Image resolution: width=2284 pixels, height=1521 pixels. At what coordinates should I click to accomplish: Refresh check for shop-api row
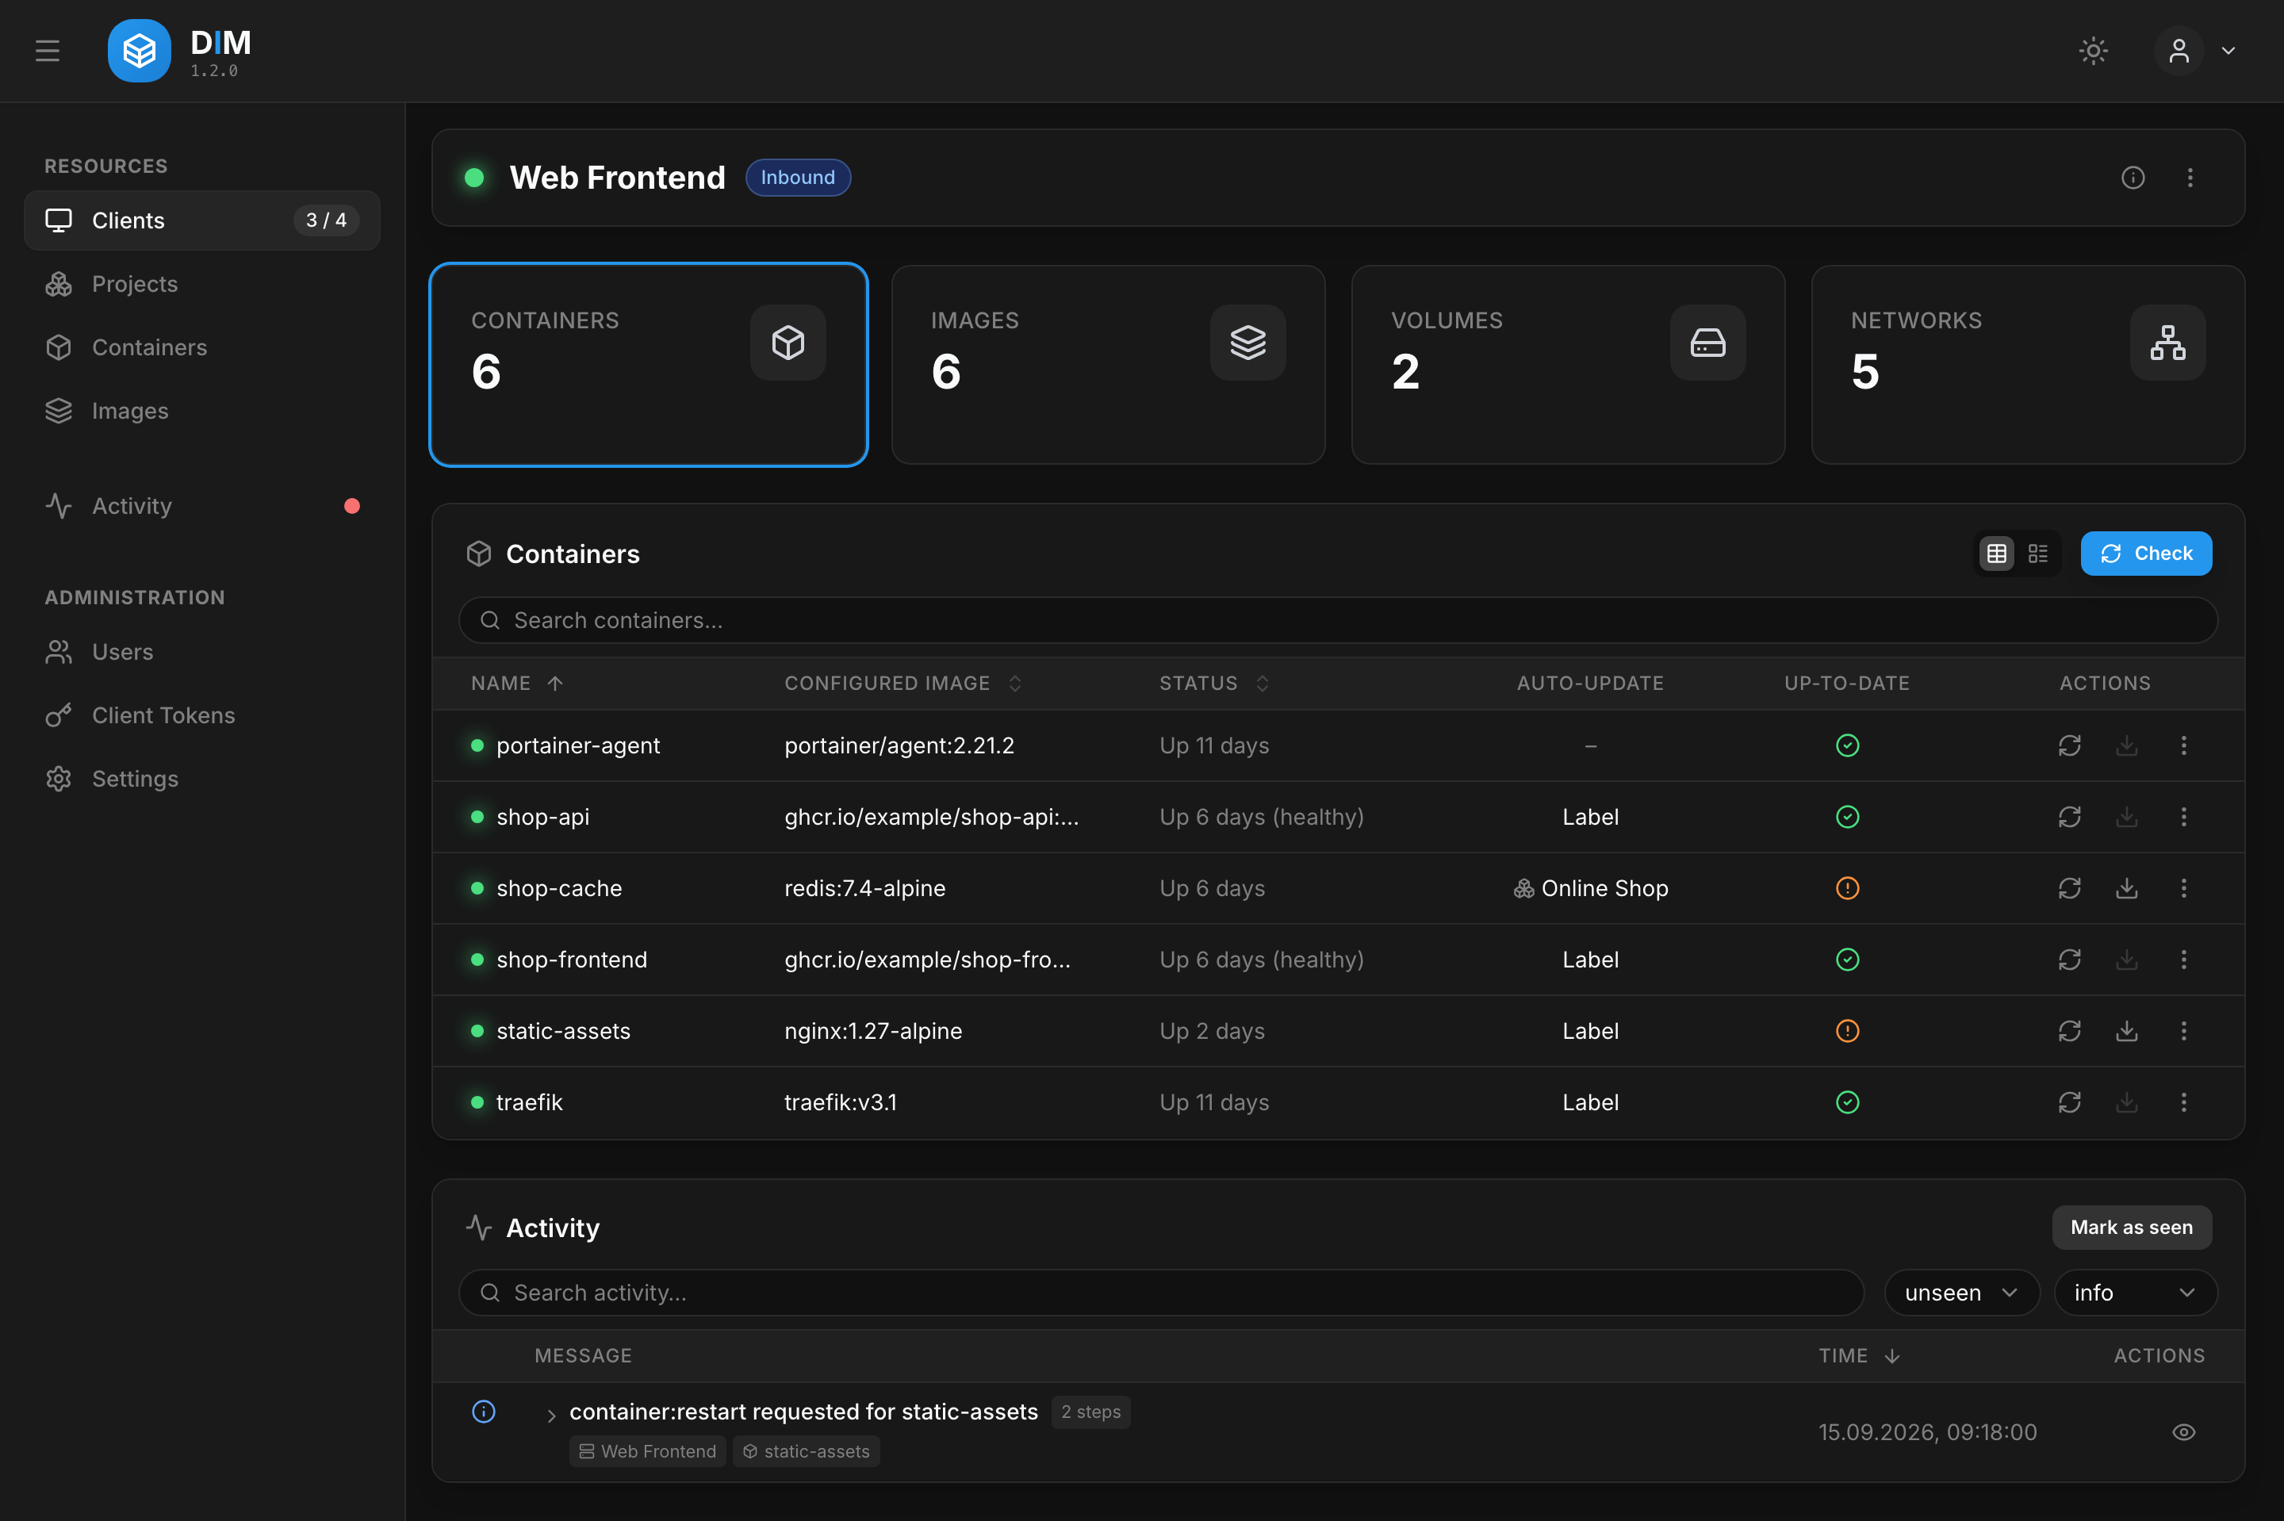point(2070,817)
